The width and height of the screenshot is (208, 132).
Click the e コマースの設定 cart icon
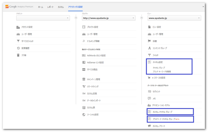(x=149, y=78)
